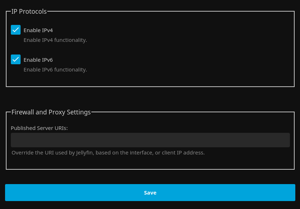
Task: Click the Firewall and Proxy Settings heading
Action: 51,112
